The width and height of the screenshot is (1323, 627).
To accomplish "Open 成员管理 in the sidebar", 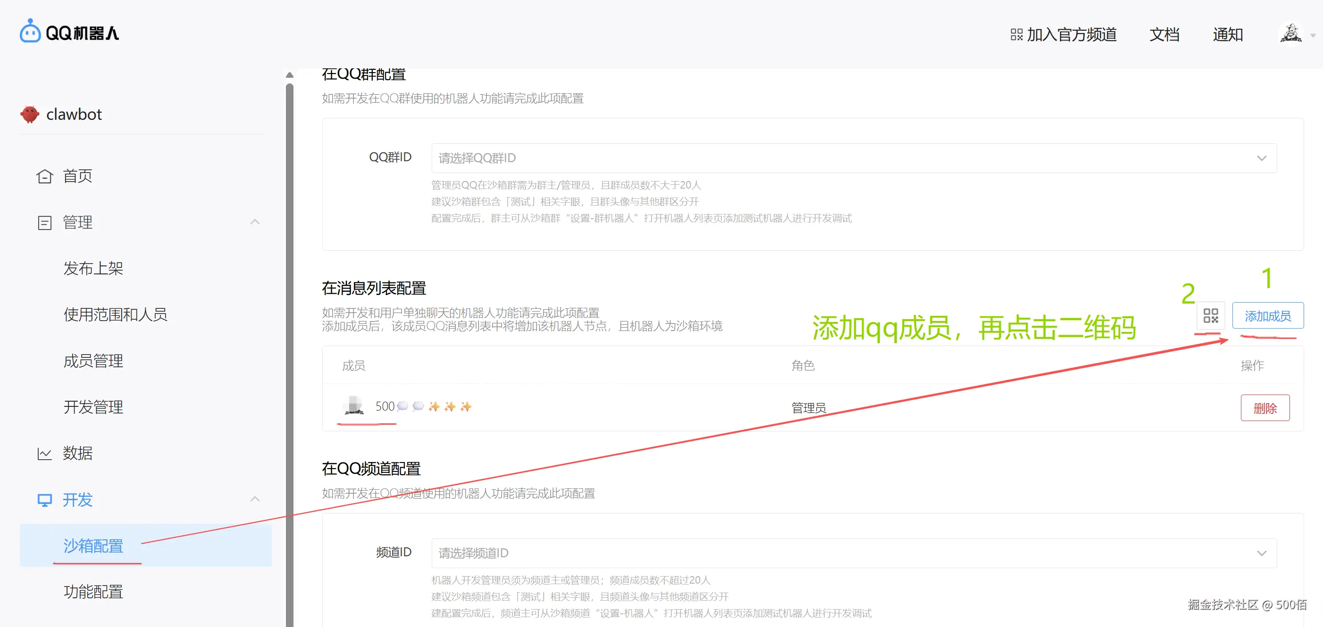I will 93,361.
